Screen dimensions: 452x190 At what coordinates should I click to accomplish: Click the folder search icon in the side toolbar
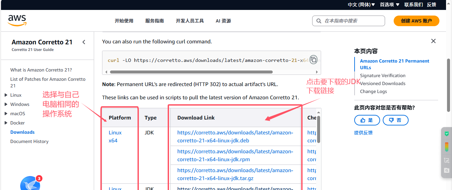pos(446,170)
